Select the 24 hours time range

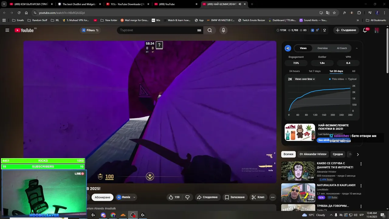tap(294, 71)
